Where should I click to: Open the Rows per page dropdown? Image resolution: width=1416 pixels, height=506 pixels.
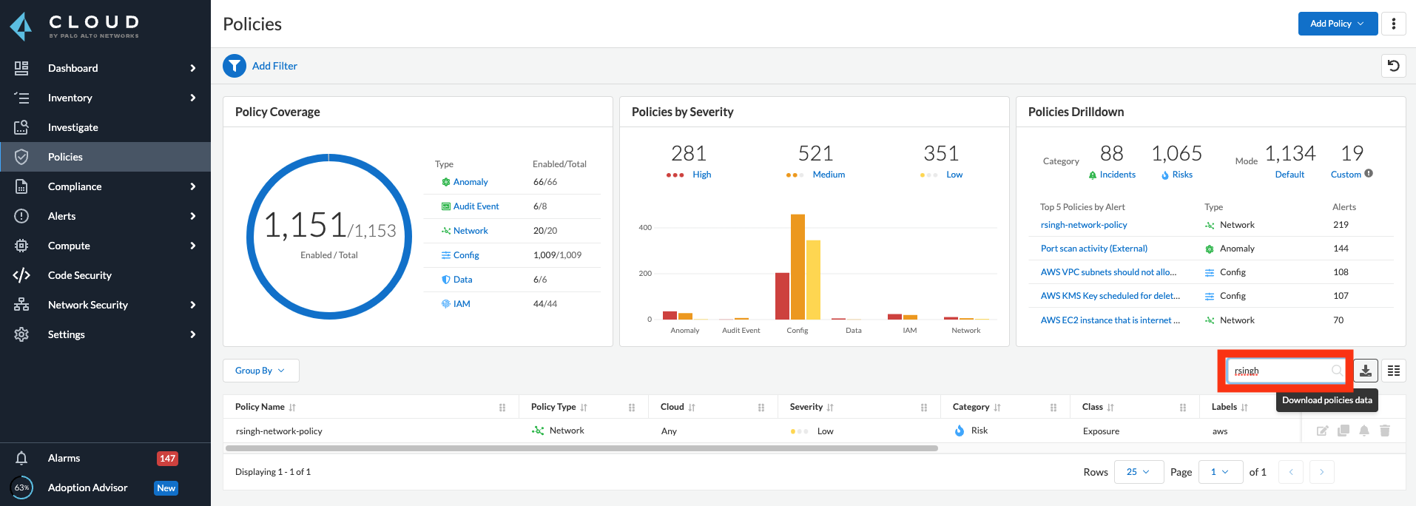click(x=1138, y=472)
